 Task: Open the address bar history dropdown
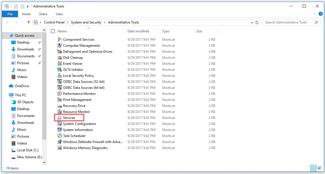[252, 22]
